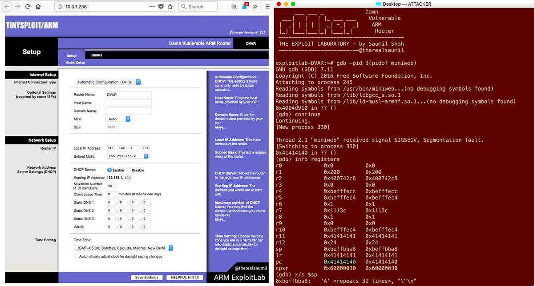Click the @therealsaumil footer text

(x=251, y=268)
